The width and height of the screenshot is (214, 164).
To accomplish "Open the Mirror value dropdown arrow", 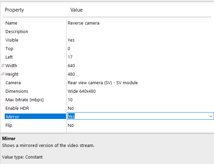I will click(211, 116).
